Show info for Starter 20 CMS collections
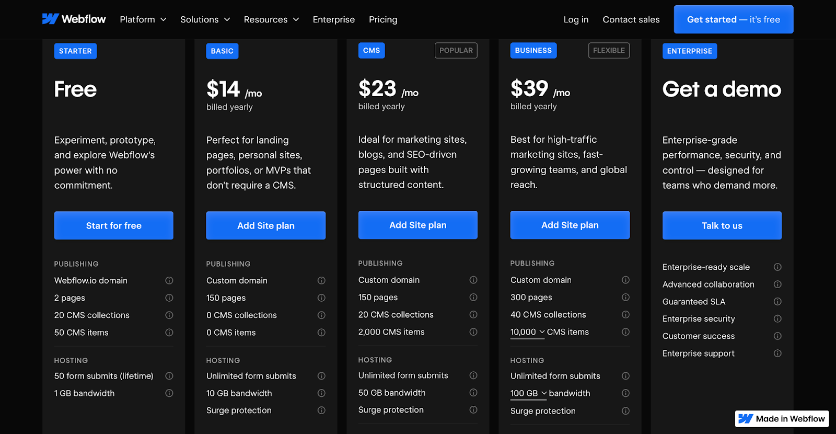836x434 pixels. point(169,315)
